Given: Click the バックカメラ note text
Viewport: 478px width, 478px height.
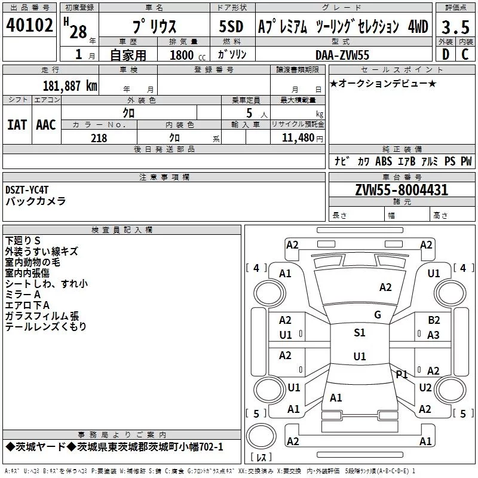Looking at the screenshot, I should point(36,201).
